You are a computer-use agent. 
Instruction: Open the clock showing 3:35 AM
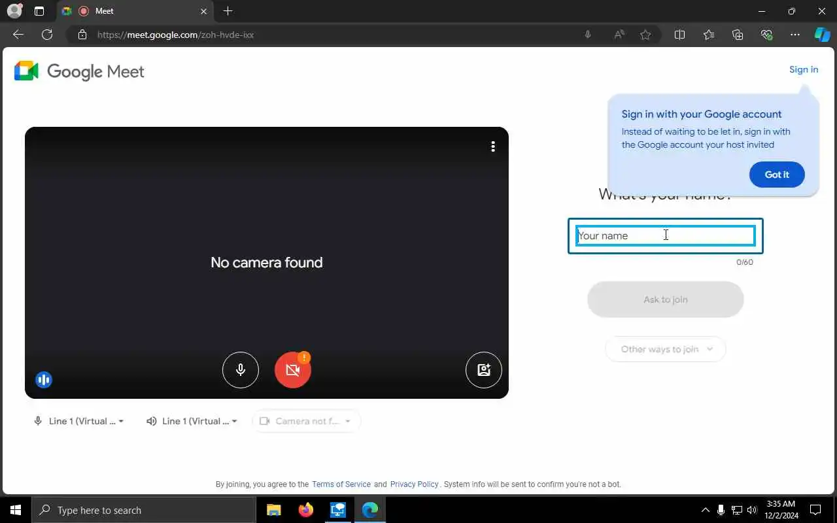click(x=780, y=510)
